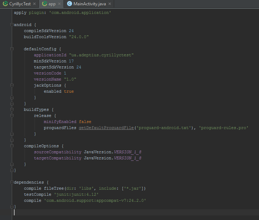
Task: Click the Java class icon on MainActivity.java tab
Action: pos(69,4)
